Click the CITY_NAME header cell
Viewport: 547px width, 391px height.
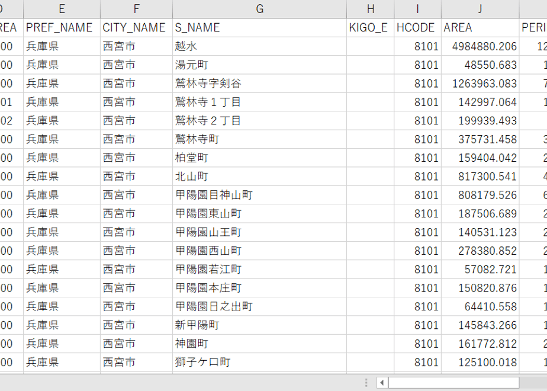pos(136,28)
